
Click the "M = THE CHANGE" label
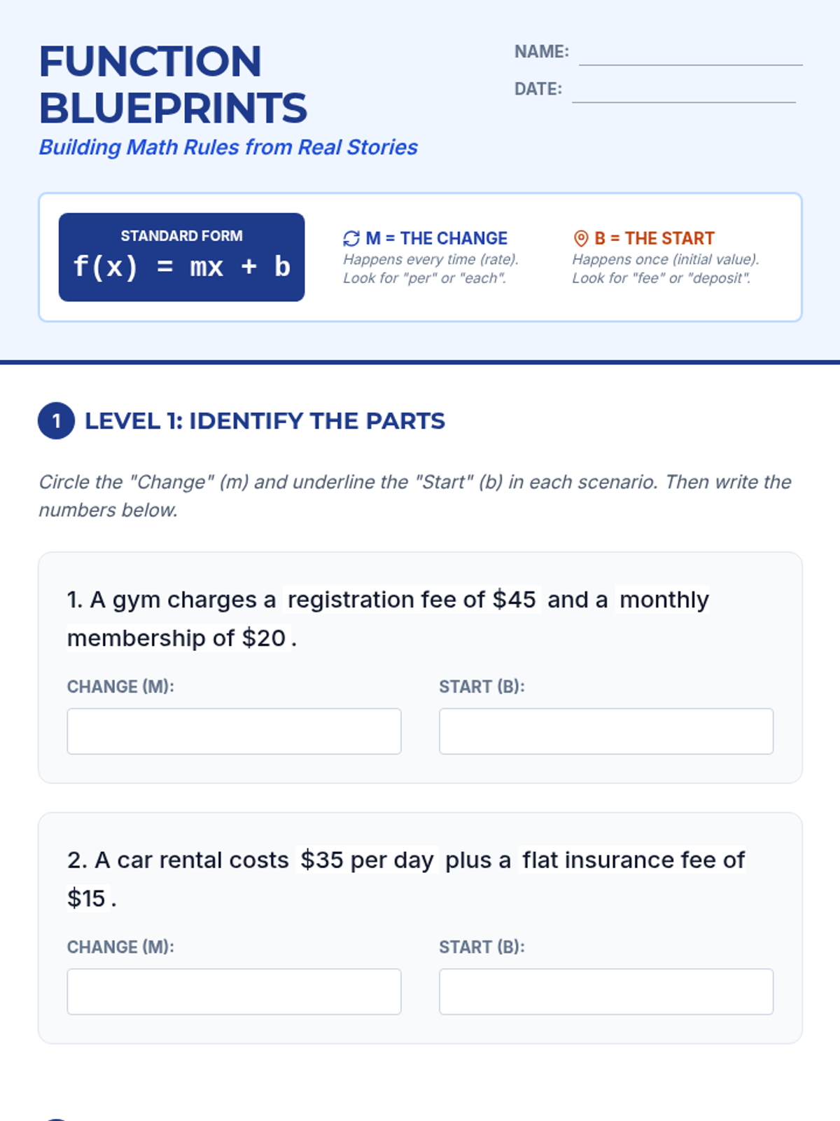pos(436,239)
